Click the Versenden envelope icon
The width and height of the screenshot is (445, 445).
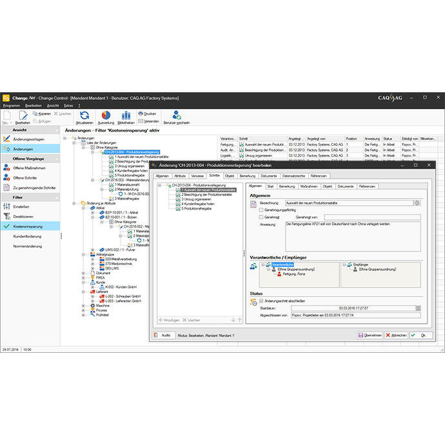pos(141,121)
